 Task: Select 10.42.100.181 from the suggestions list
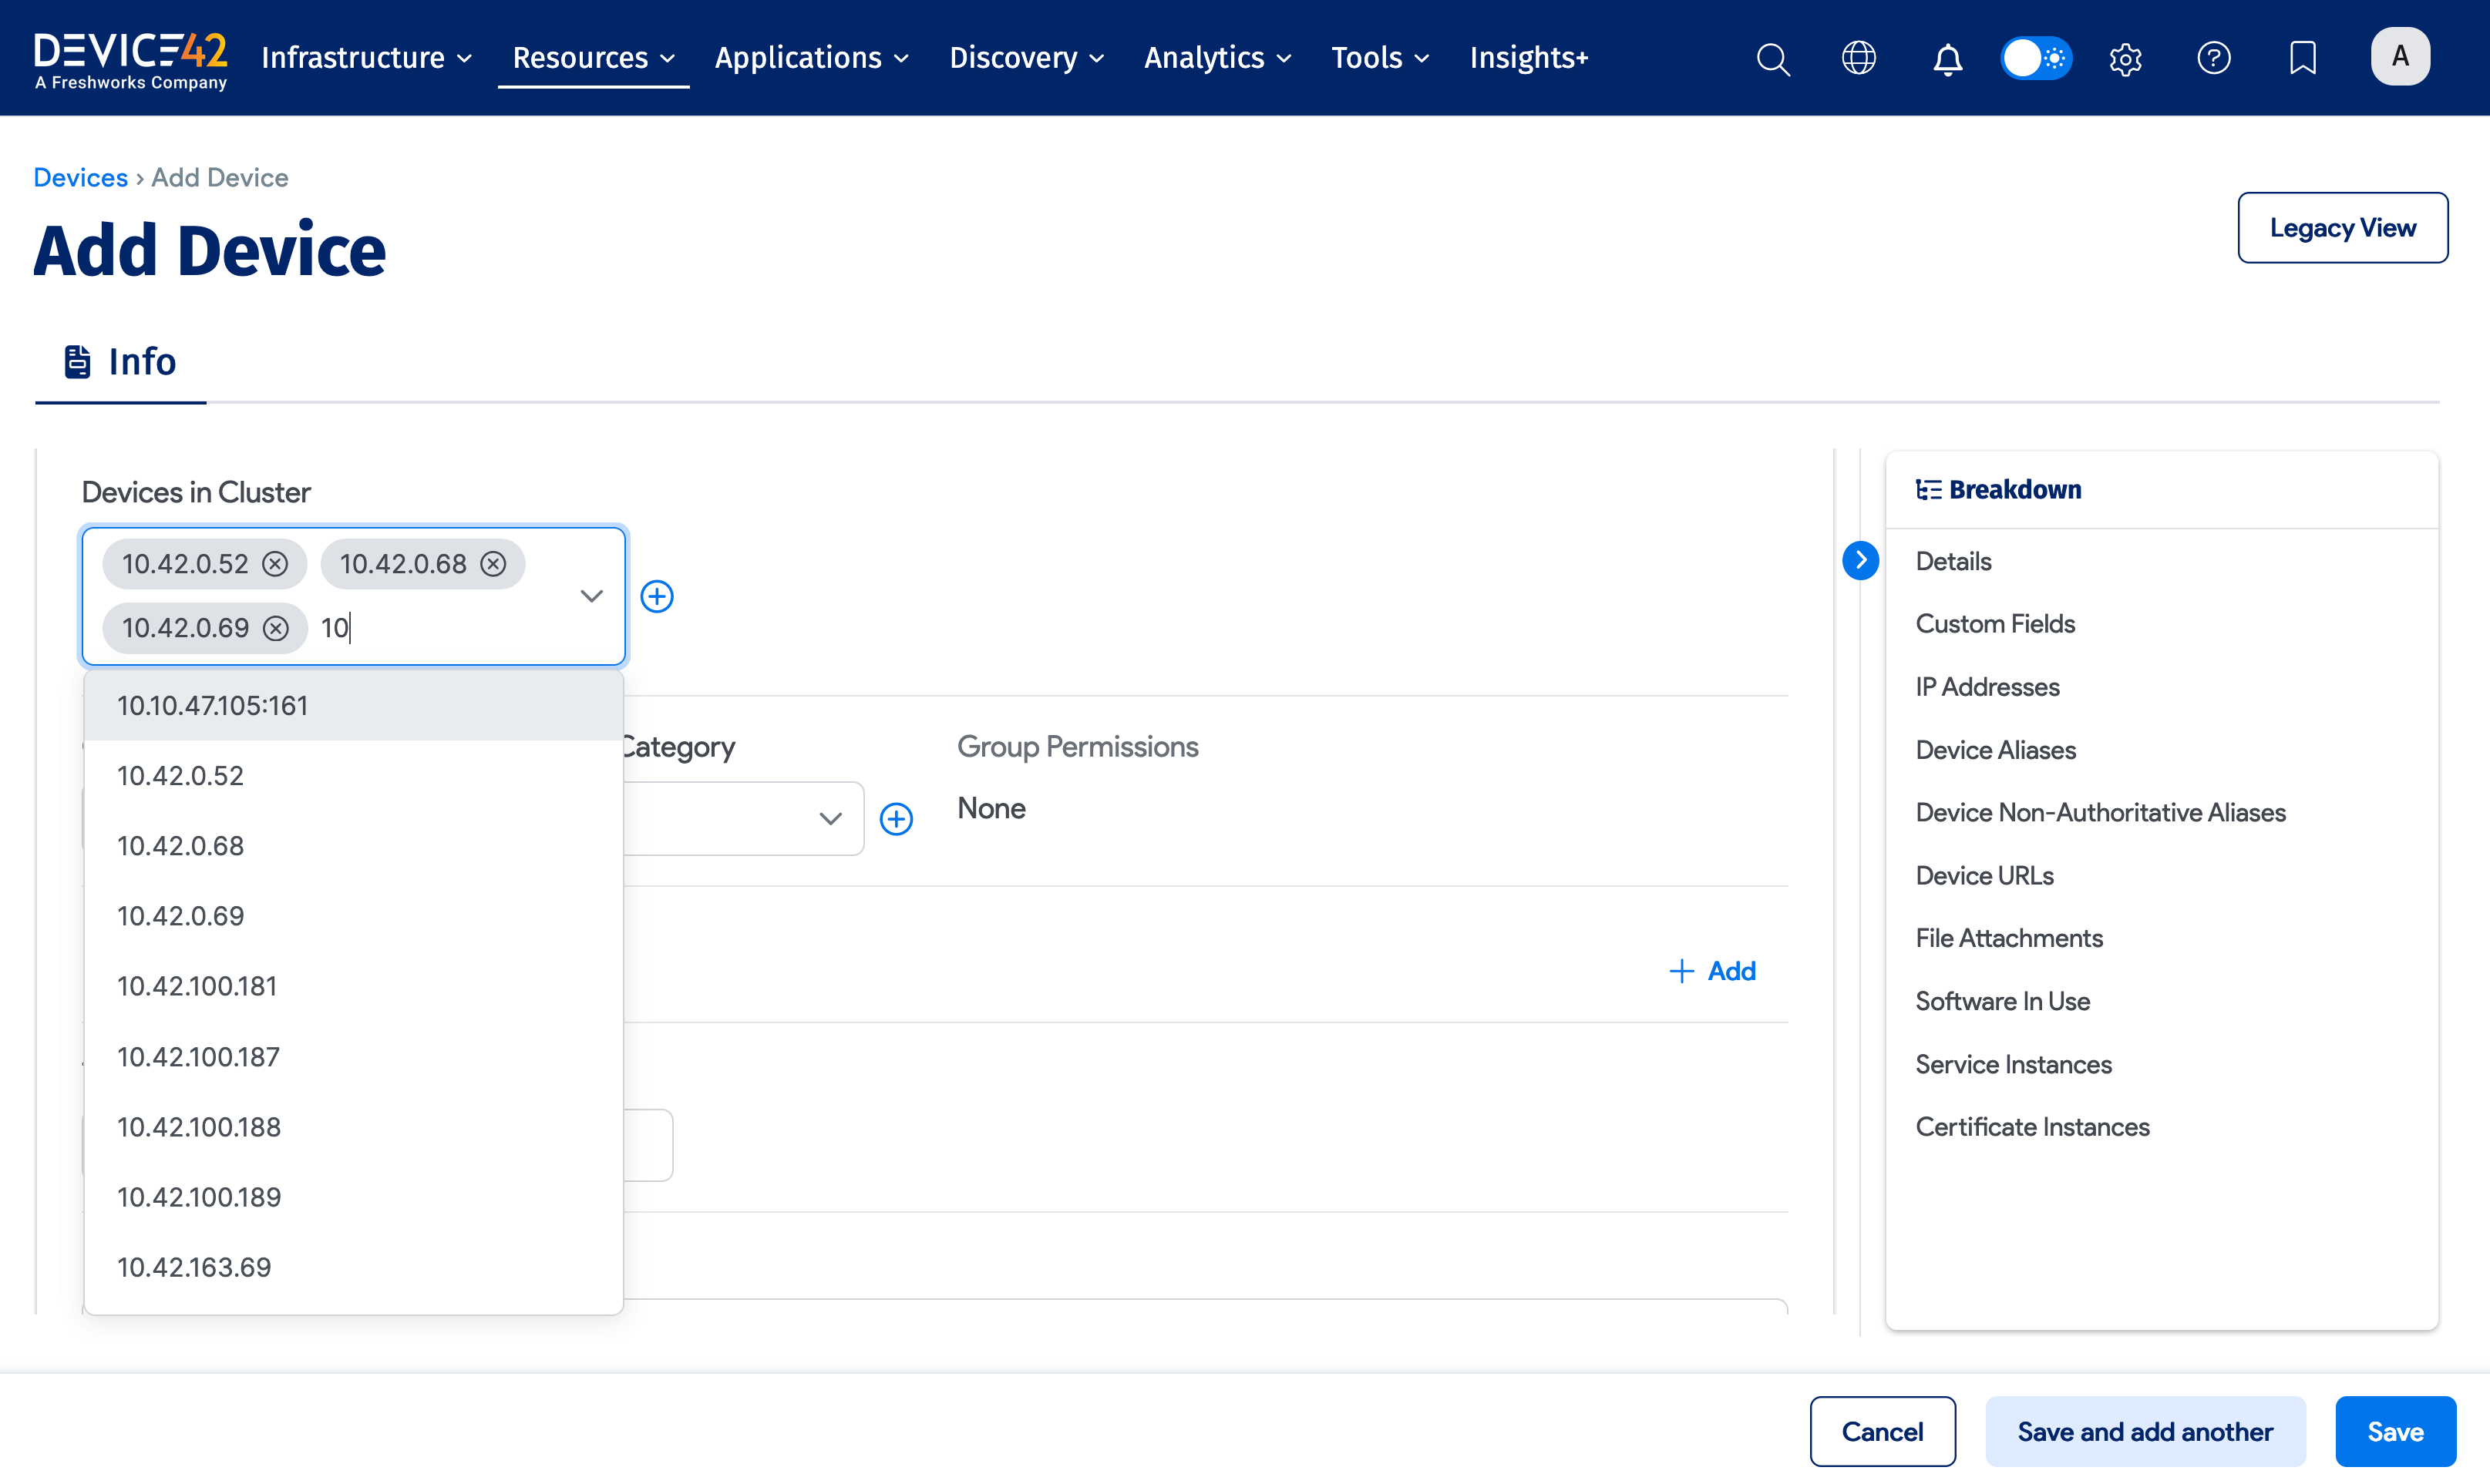click(196, 986)
